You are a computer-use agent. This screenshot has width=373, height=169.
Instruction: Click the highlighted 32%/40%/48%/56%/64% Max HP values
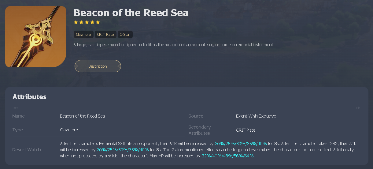(228, 156)
